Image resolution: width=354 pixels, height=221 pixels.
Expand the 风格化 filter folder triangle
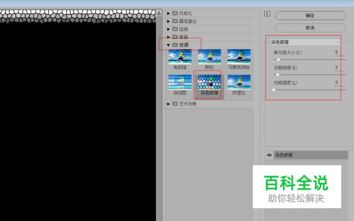point(168,13)
